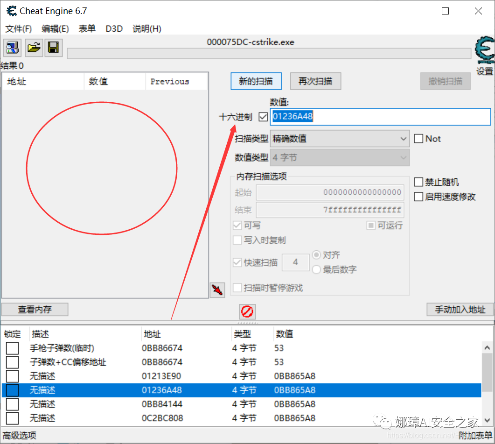Click the address 0C2BC808 cell

click(162, 418)
